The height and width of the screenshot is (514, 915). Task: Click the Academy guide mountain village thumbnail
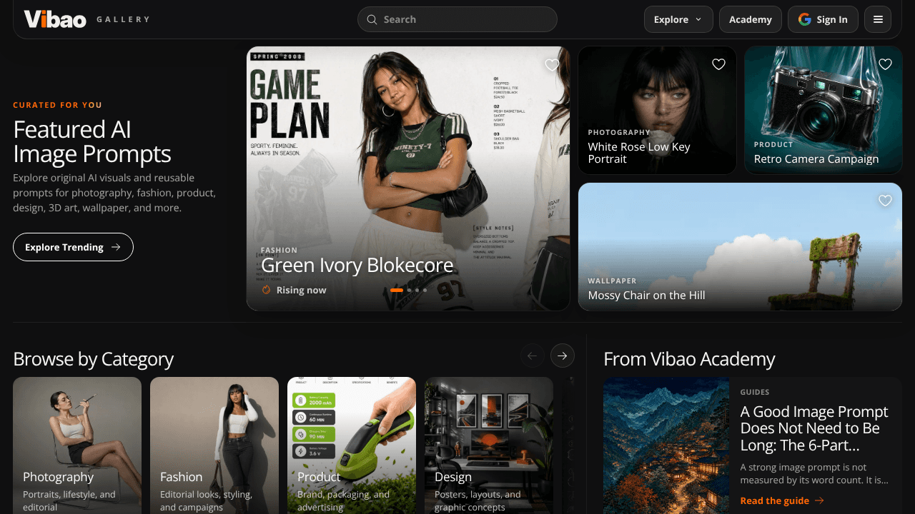point(666,445)
